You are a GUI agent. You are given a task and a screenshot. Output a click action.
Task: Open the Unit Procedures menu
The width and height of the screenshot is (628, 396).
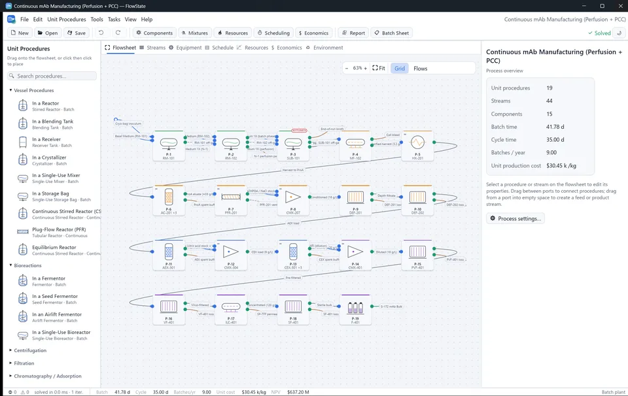pos(67,19)
